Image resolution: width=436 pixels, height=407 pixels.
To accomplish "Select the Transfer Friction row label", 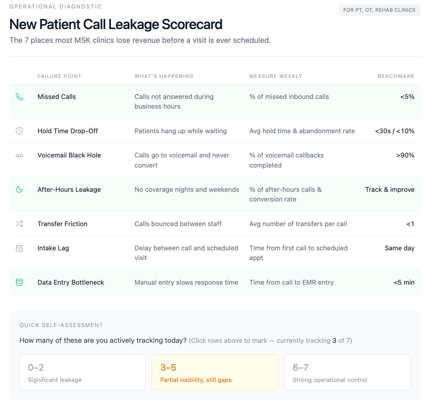I will [62, 224].
